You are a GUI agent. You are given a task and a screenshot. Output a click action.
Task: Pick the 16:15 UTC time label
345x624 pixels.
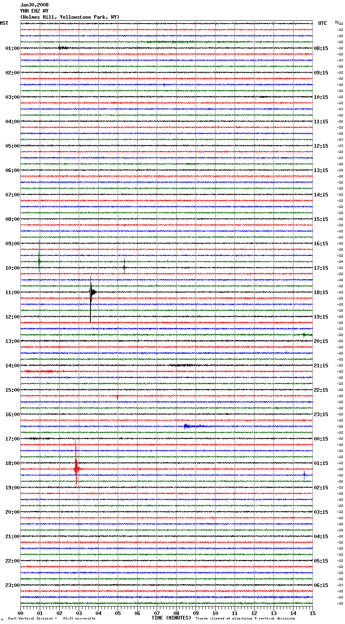point(321,244)
